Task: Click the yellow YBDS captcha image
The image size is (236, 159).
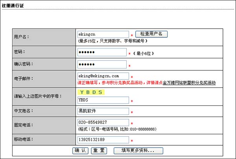Action: [x=91, y=92]
